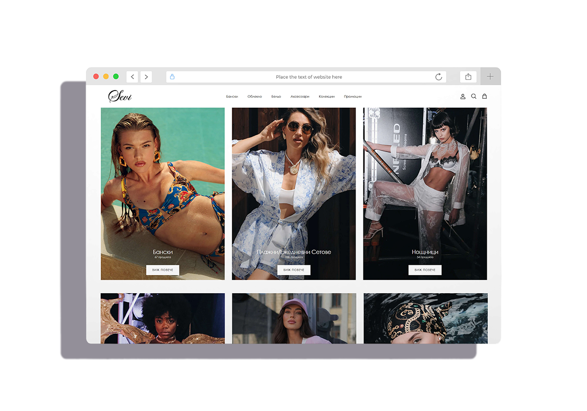Viewport: 587px width, 411px height.
Task: Click the browser forward arrow
Action: (146, 77)
